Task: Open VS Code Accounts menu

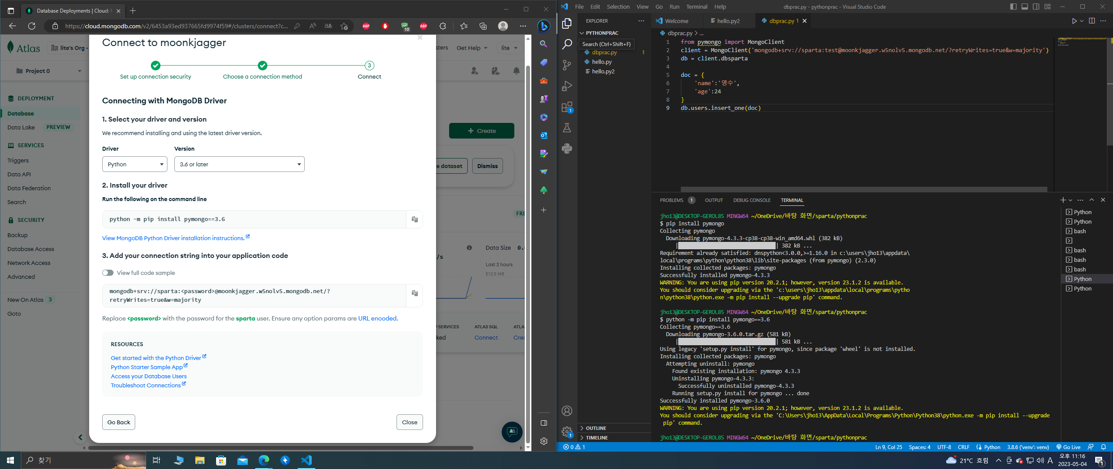Action: coord(567,411)
